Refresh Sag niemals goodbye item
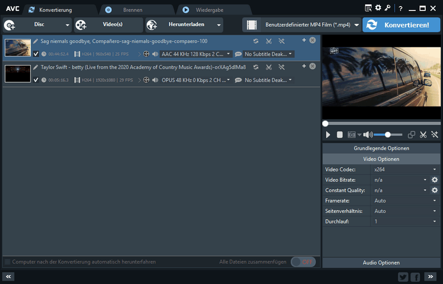The image size is (443, 284). pyautogui.click(x=256, y=41)
